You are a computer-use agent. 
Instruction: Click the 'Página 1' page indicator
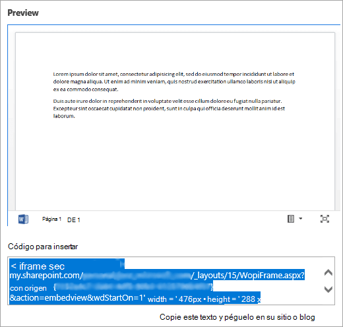pyautogui.click(x=51, y=219)
